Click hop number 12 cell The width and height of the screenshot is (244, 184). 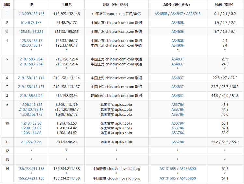pyautogui.click(x=7, y=151)
